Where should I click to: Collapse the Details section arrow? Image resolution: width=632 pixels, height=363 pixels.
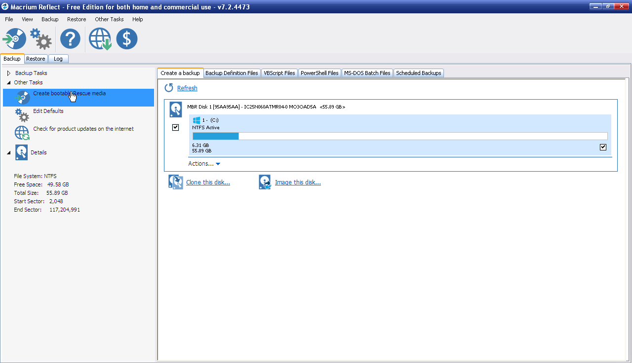(9, 153)
